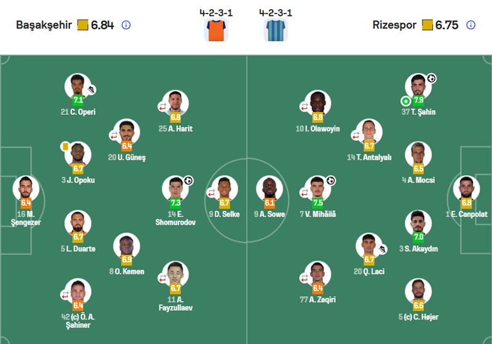492x344 pixels.
Task: Click the goal ball icon on T. Şahin
Action: 432,79
